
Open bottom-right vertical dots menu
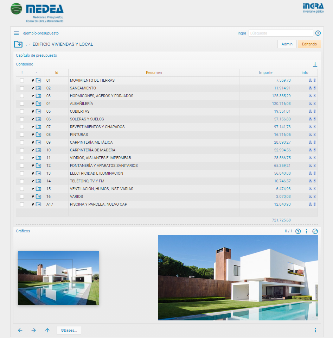point(315,330)
